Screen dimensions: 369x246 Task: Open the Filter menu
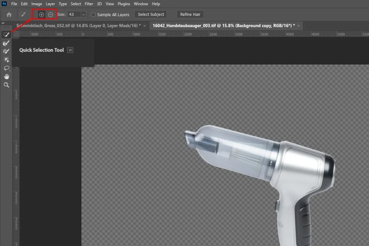(89, 4)
